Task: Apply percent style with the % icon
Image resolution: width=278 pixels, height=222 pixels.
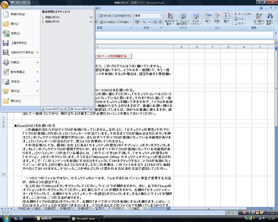Action: 144,22
